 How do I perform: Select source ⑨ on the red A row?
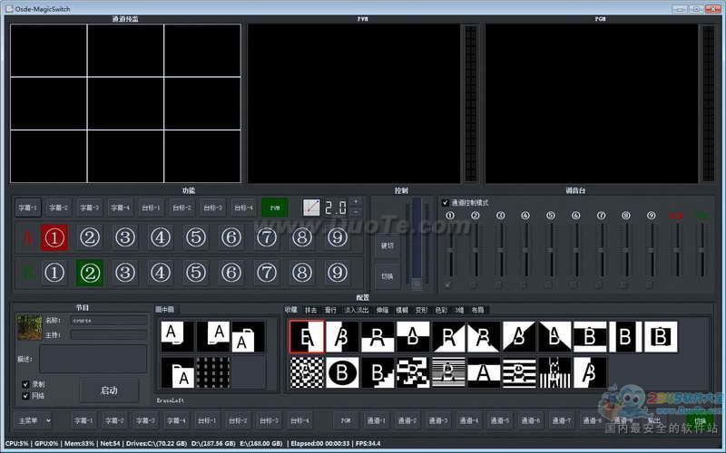[x=338, y=237]
